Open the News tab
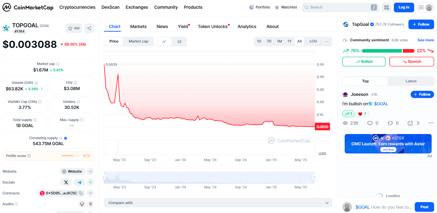The height and width of the screenshot is (213, 437). pos(162,26)
